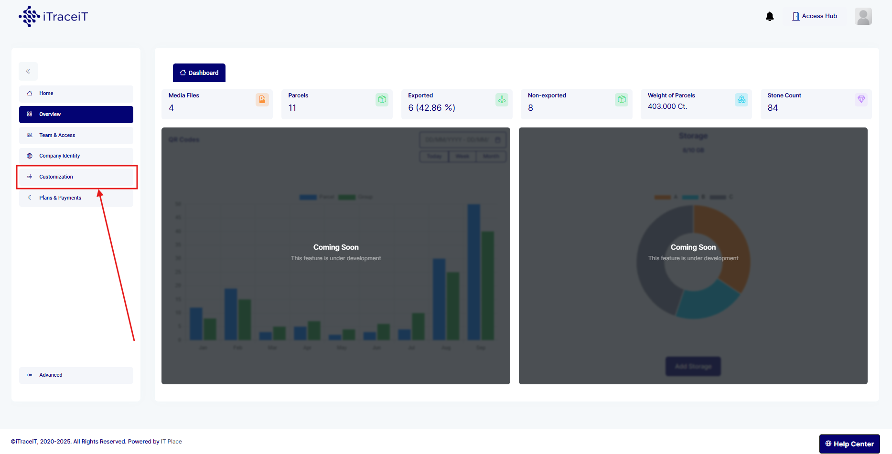This screenshot has width=892, height=454.
Task: Select Company Identity in sidebar
Action: point(76,156)
